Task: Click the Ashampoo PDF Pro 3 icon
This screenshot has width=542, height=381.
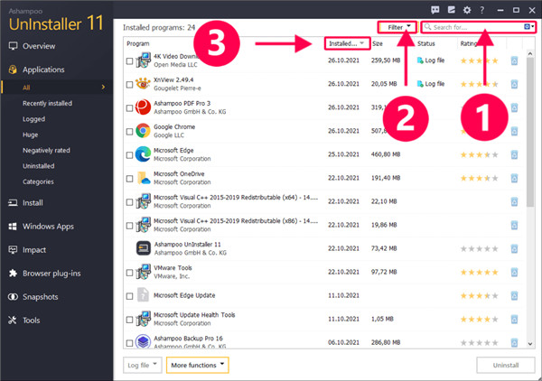Action: 143,107
